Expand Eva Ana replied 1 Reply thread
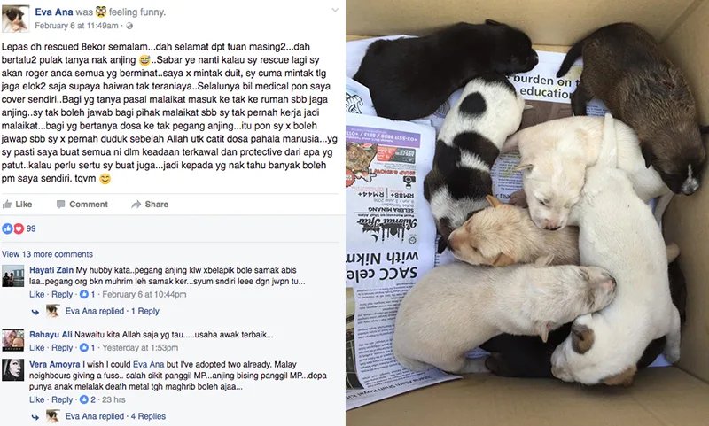 (x=113, y=311)
